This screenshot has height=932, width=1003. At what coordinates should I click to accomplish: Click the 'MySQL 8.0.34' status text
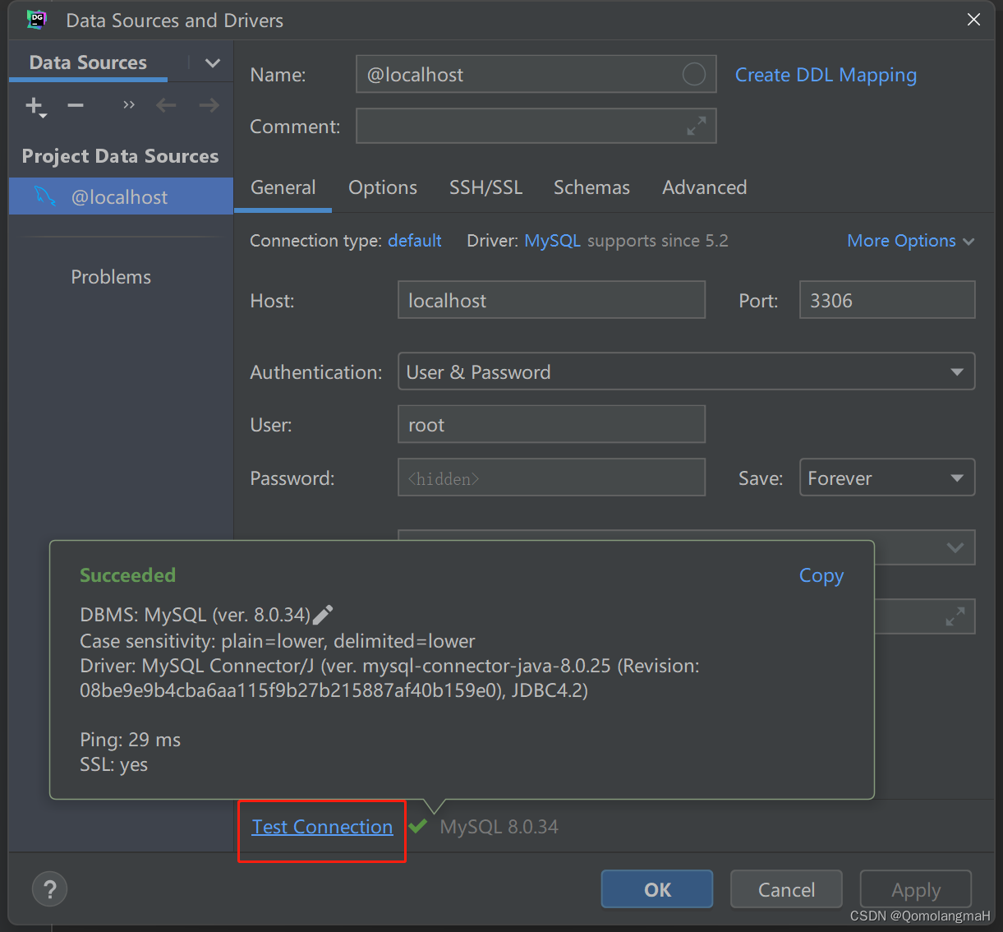coord(499,827)
